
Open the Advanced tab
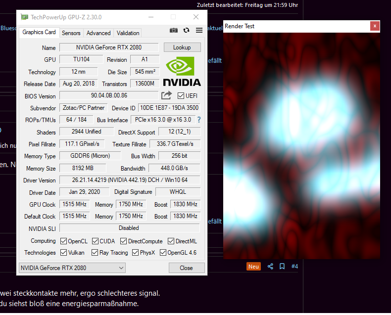(98, 33)
